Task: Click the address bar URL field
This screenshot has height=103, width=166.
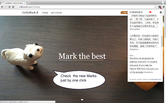Action: pyautogui.click(x=85, y=7)
